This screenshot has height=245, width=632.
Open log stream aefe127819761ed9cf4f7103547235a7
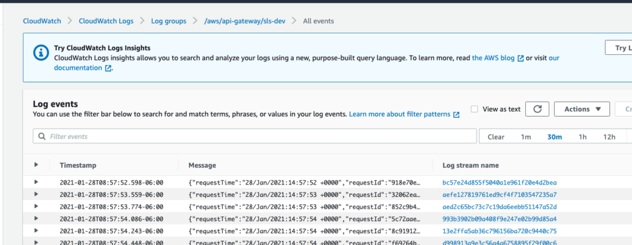(x=499, y=195)
